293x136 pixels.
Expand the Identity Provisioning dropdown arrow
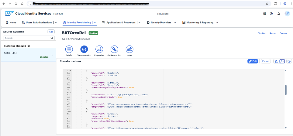[95, 22]
